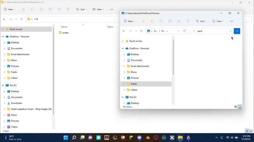Refresh the Pictures window address bar

click(x=184, y=31)
